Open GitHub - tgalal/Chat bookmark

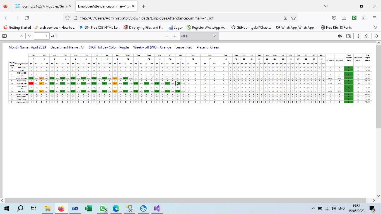coord(251,28)
